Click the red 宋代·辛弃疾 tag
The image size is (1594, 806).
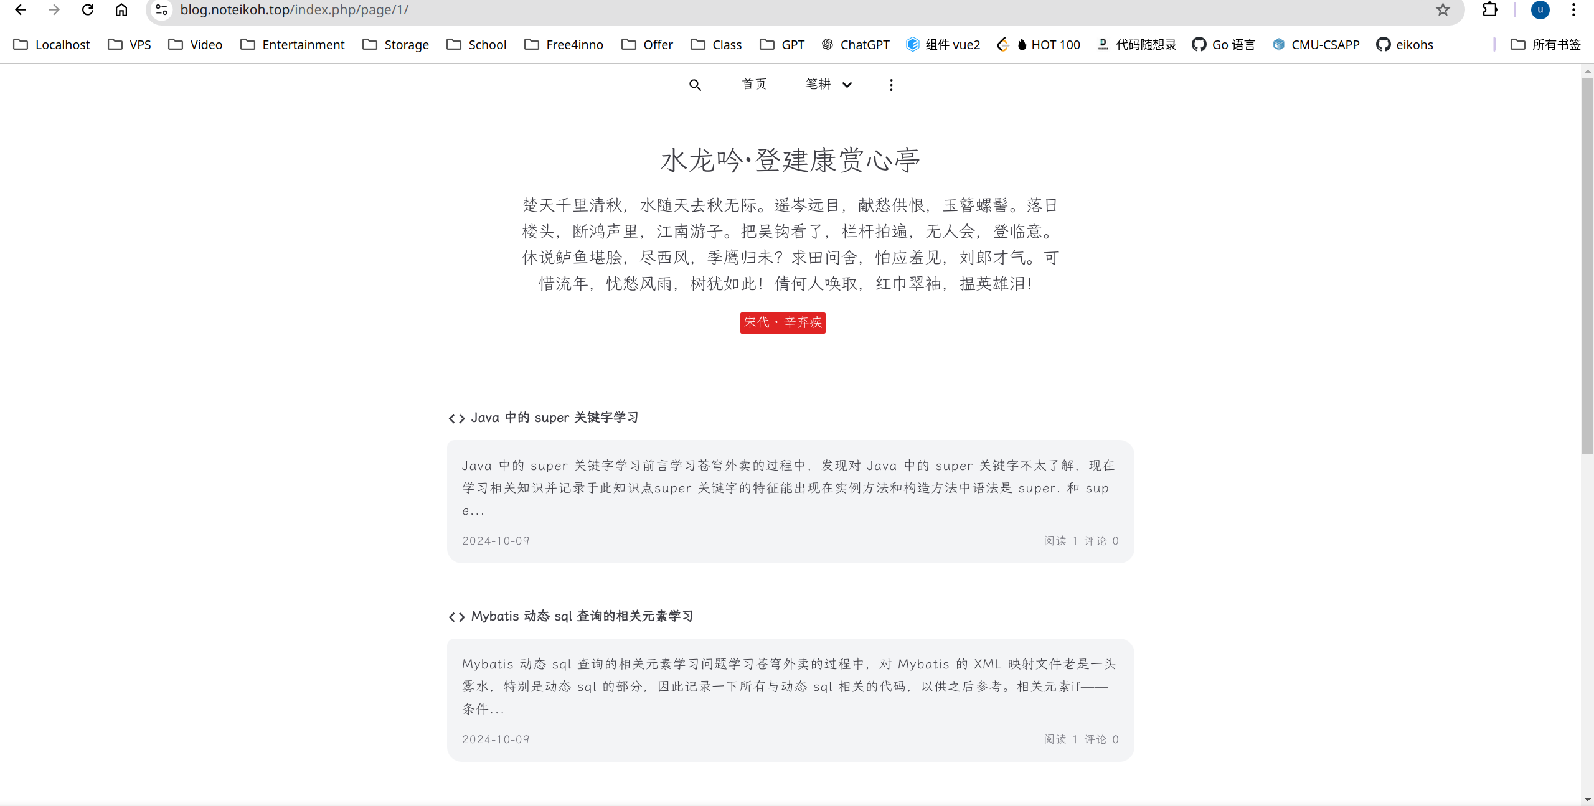point(783,322)
